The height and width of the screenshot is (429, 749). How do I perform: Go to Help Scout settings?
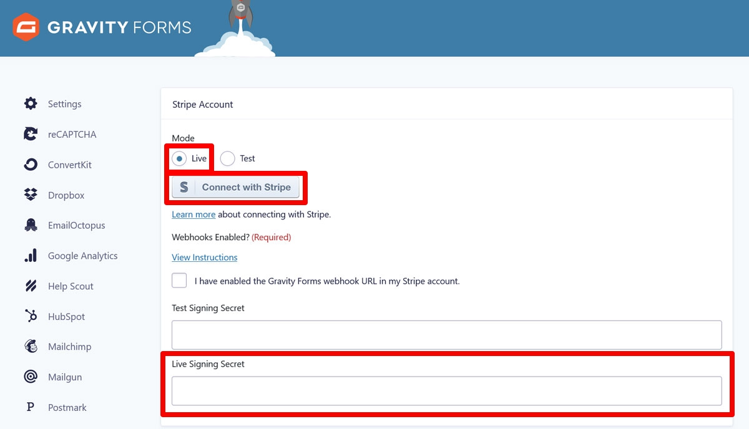point(71,286)
